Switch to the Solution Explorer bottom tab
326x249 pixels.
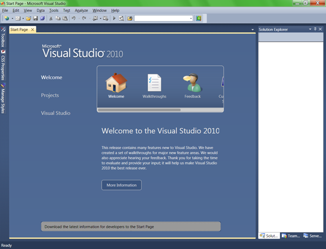coord(269,236)
